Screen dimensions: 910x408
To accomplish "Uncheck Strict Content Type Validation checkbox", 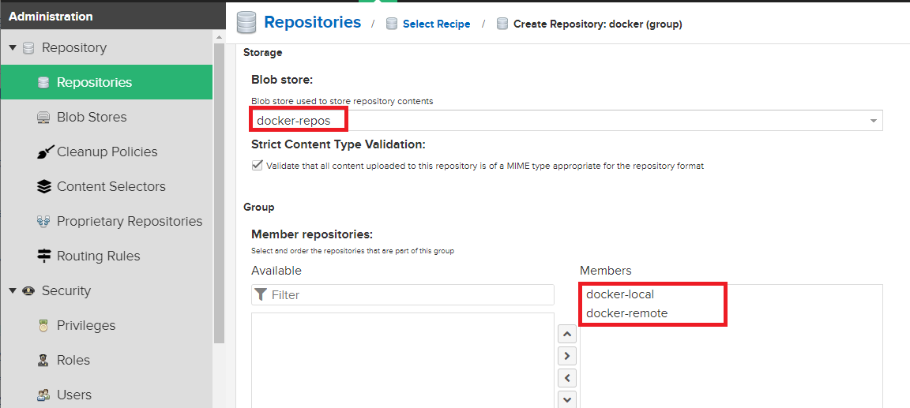I will pos(257,166).
